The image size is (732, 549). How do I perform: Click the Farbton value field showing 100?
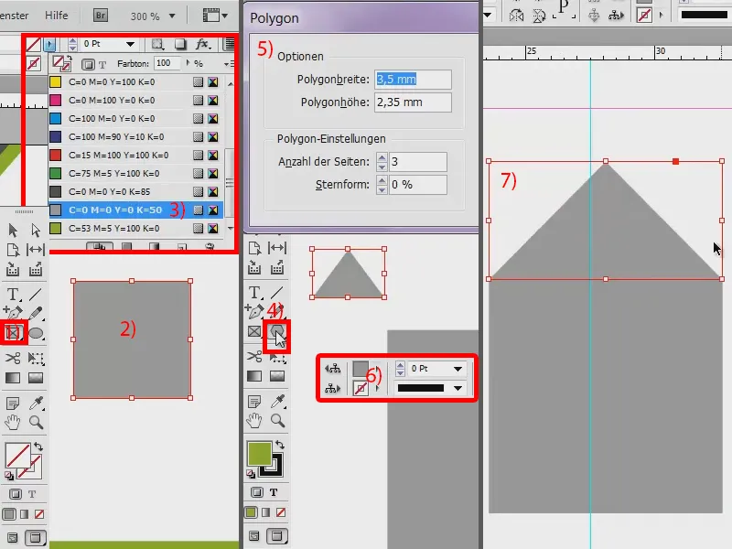[167, 63]
